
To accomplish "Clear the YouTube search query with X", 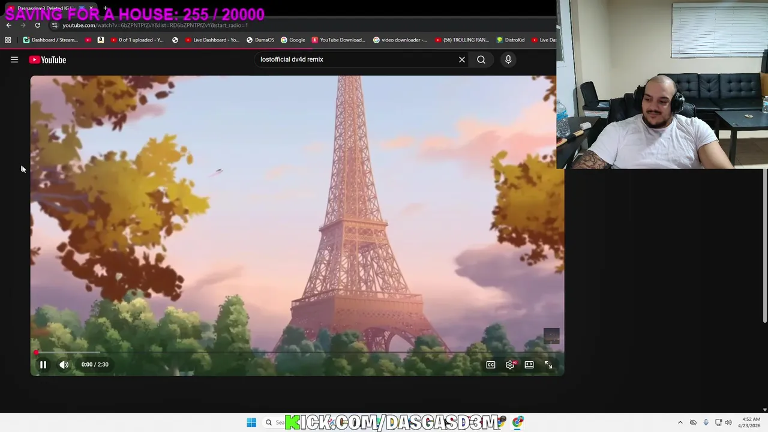I will point(462,59).
